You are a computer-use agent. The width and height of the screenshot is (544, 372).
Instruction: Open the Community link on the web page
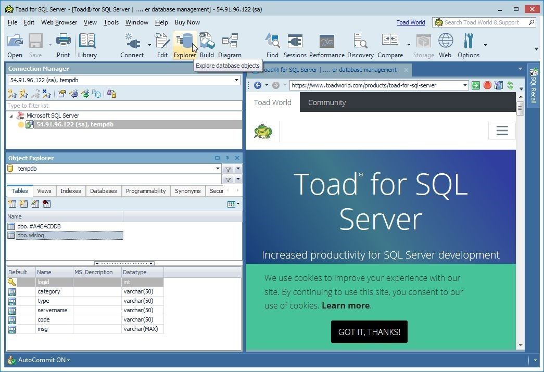tap(327, 102)
